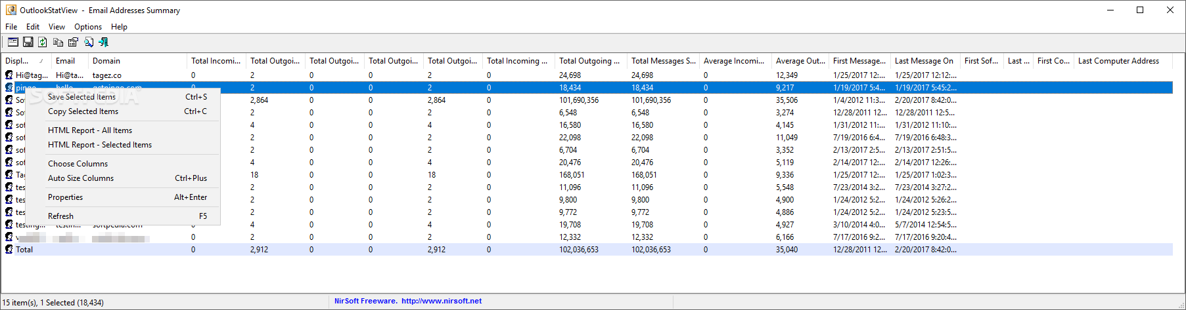Open the File menu

tap(11, 27)
